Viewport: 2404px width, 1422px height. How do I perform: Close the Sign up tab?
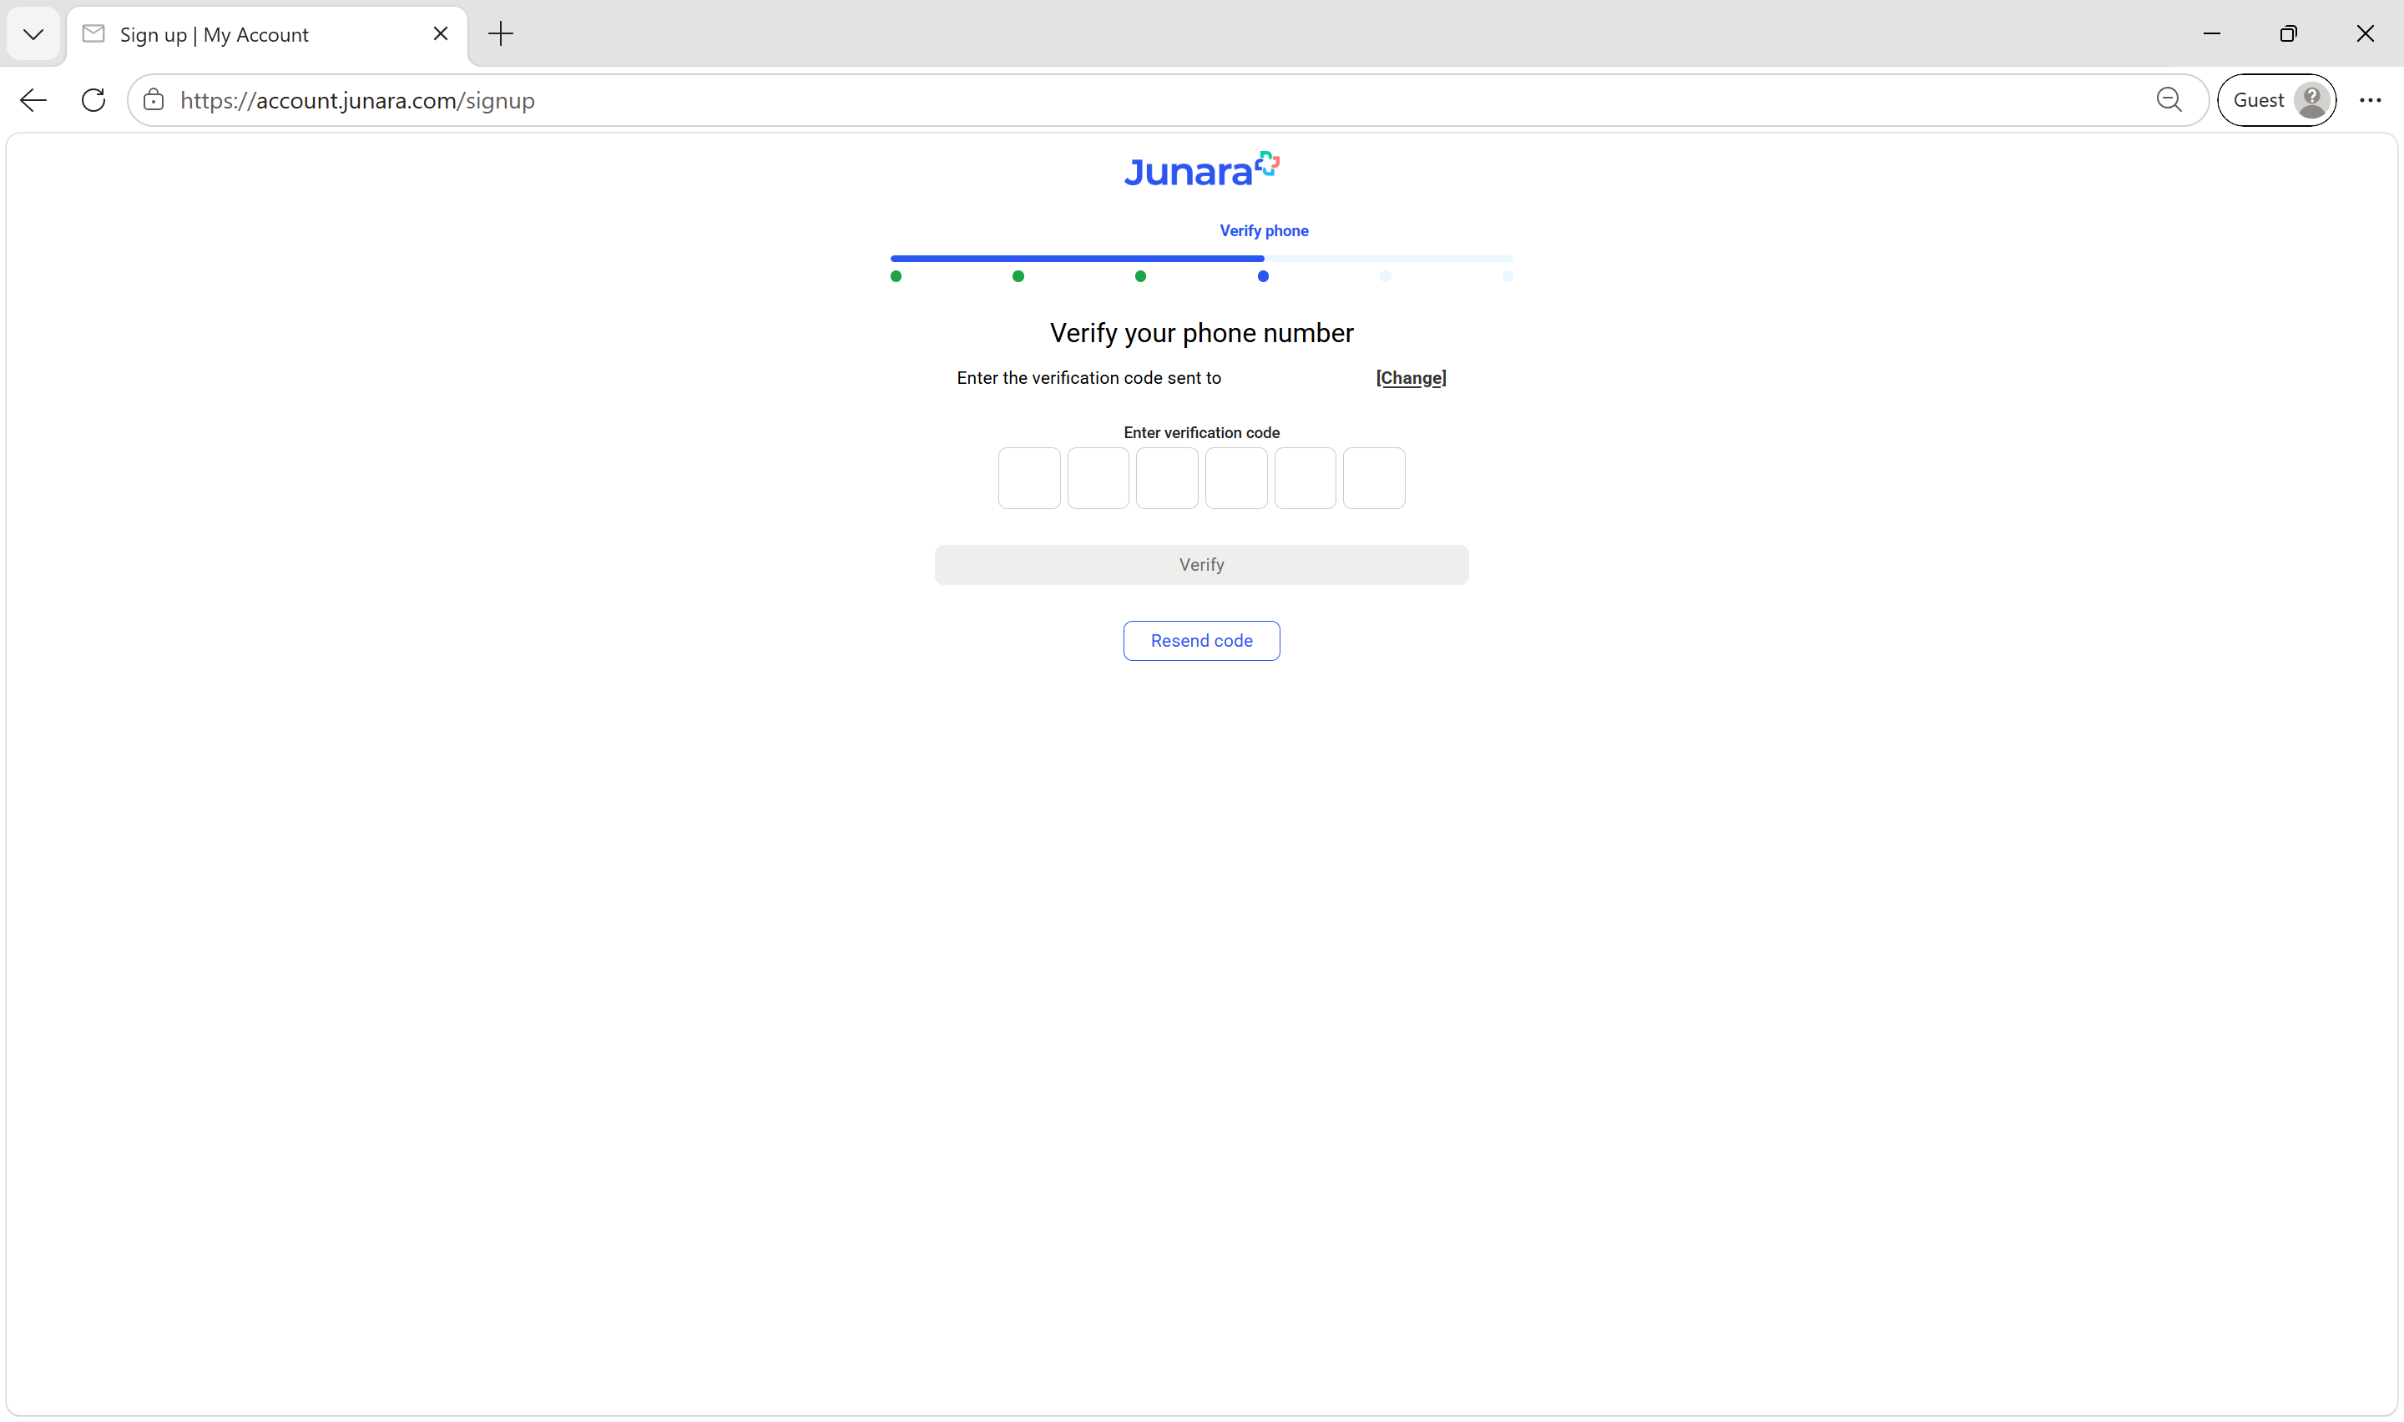[x=441, y=34]
